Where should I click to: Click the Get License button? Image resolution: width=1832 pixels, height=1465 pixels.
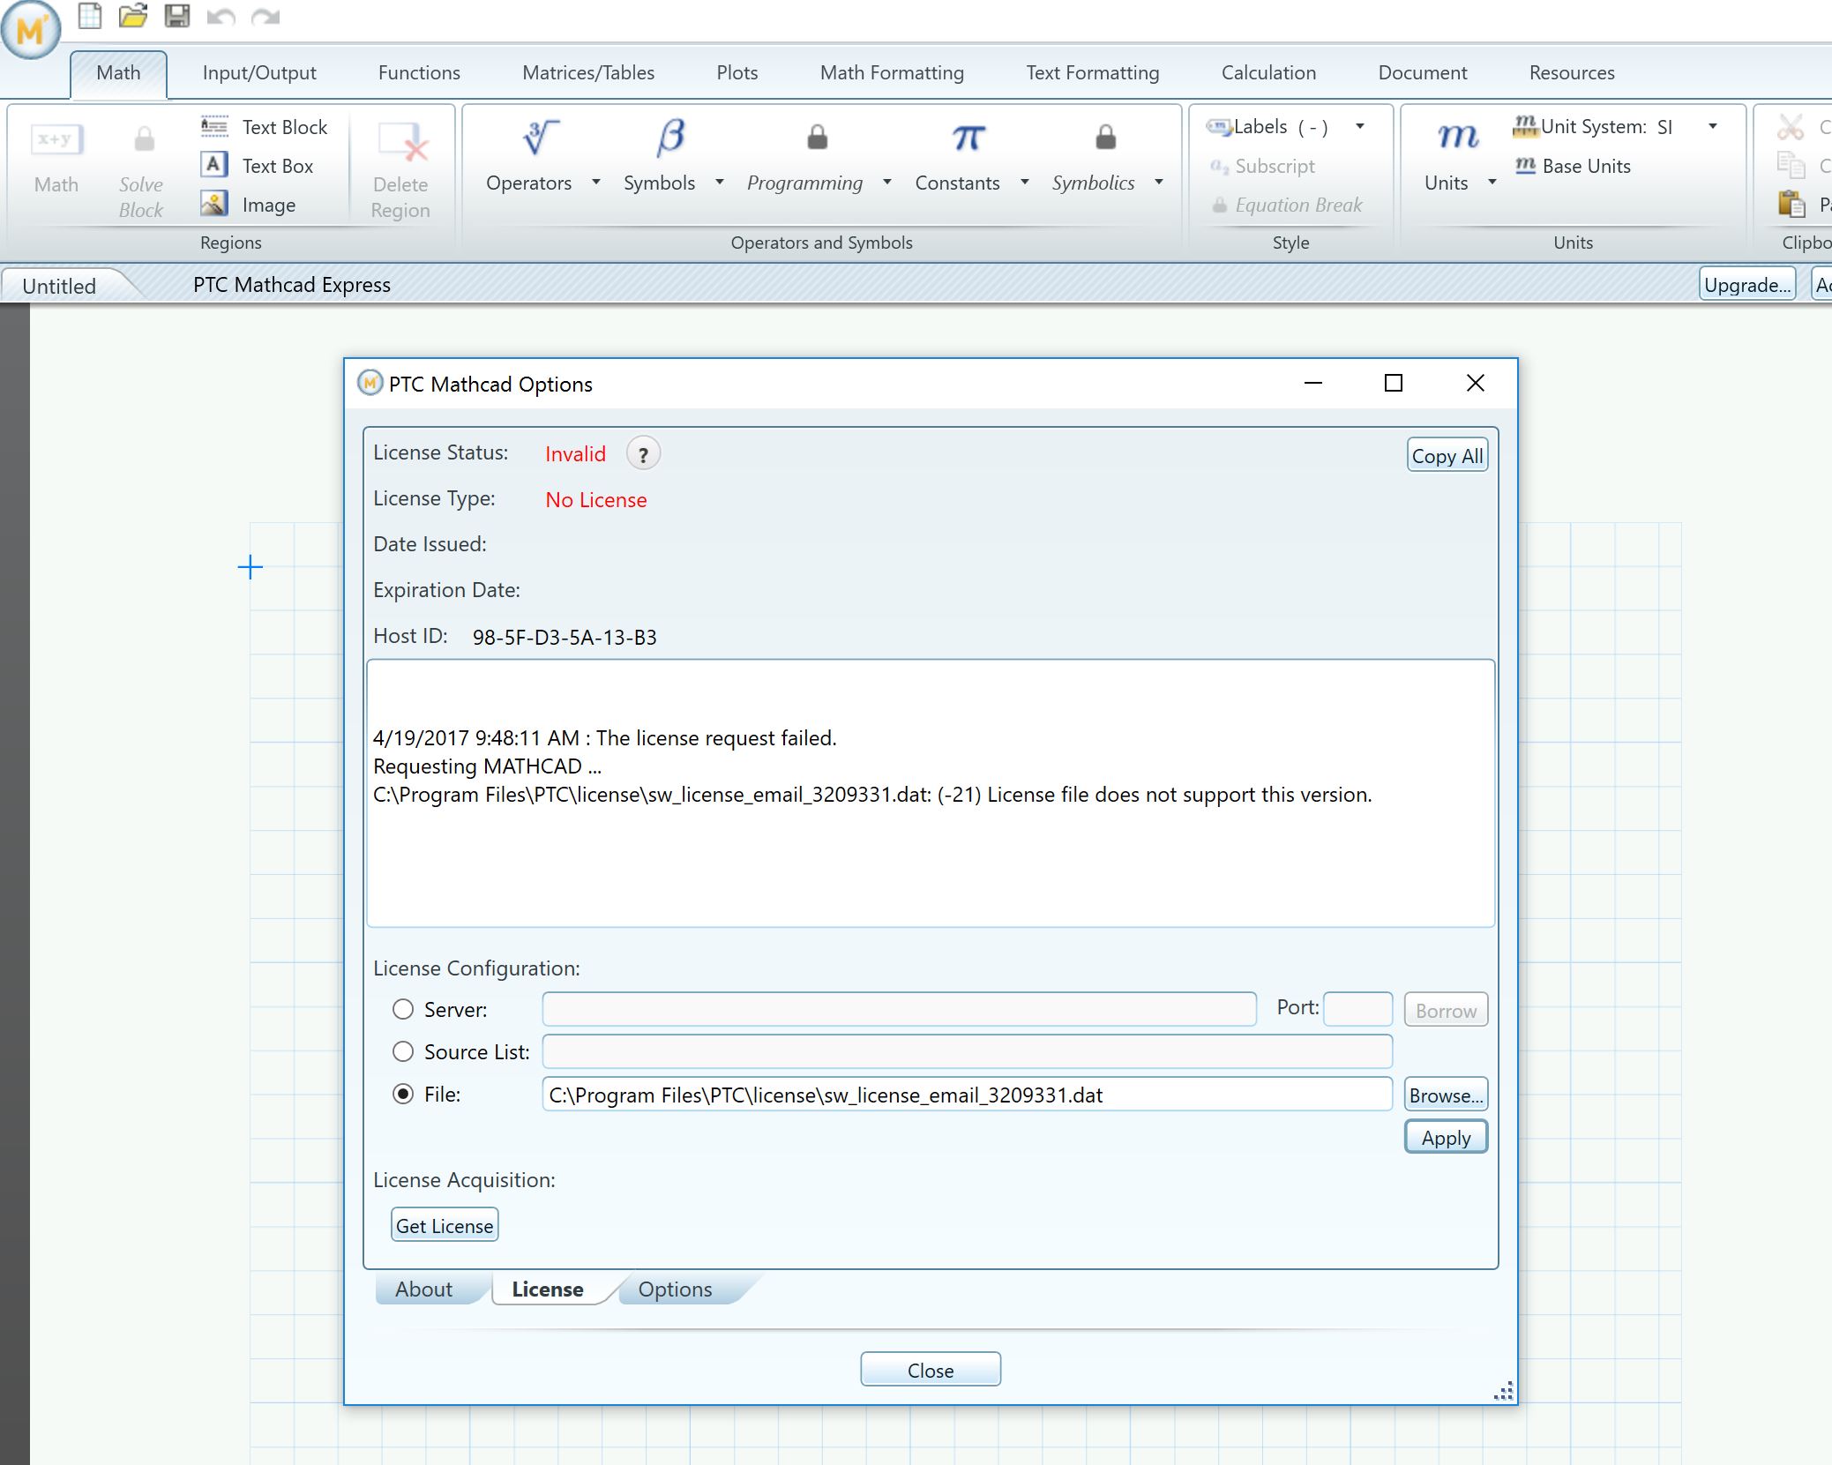pyautogui.click(x=445, y=1226)
